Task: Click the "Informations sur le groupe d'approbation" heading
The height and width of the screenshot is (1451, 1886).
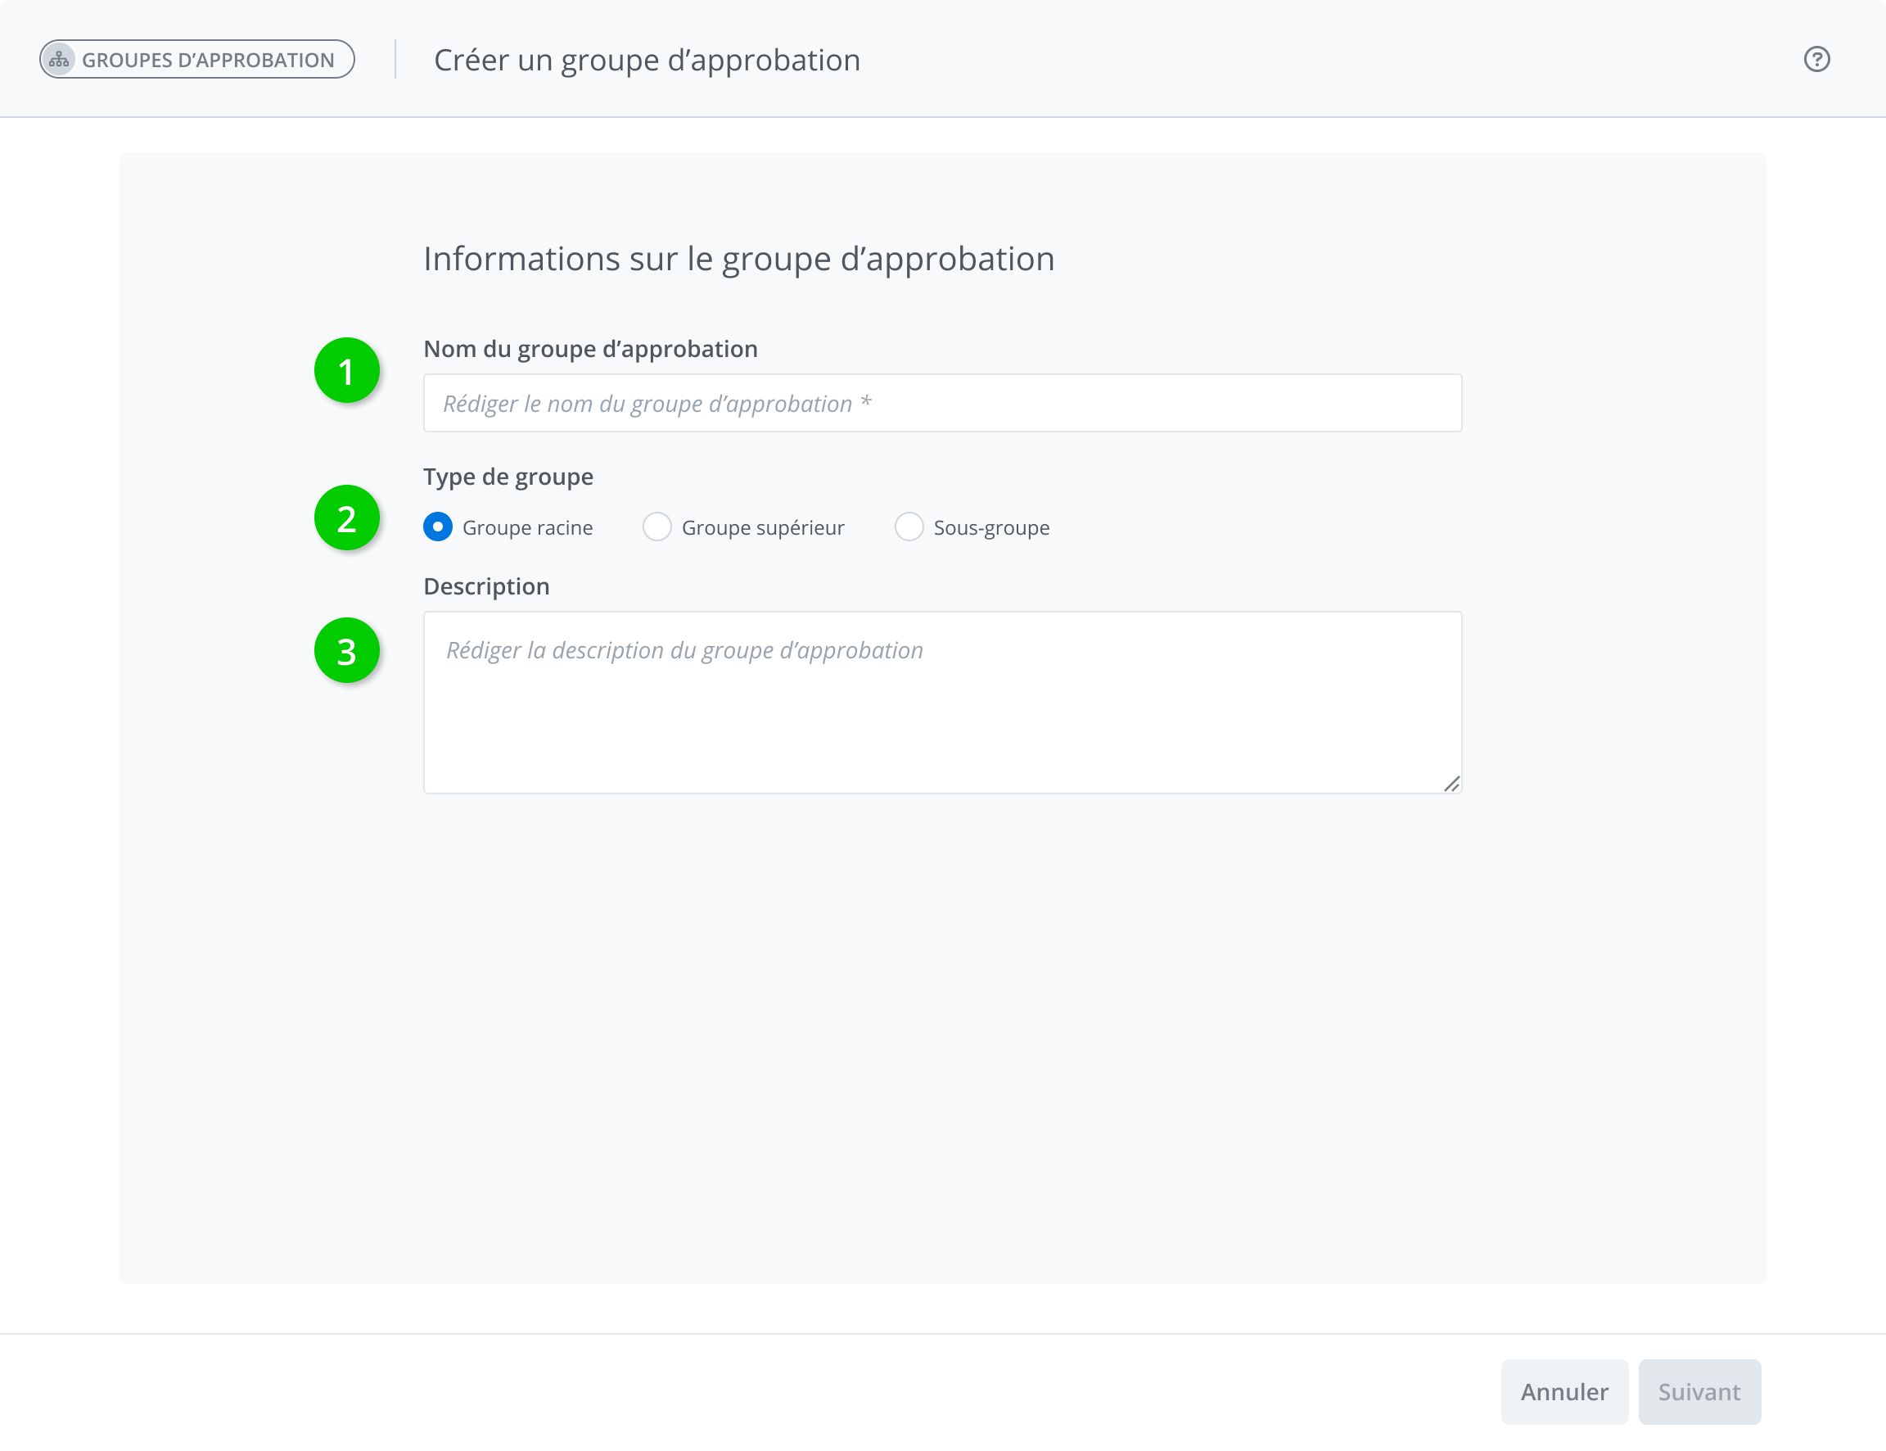Action: [x=739, y=259]
